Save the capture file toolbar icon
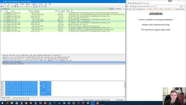Viewport: 186px width, 105px height. coord(13,6)
